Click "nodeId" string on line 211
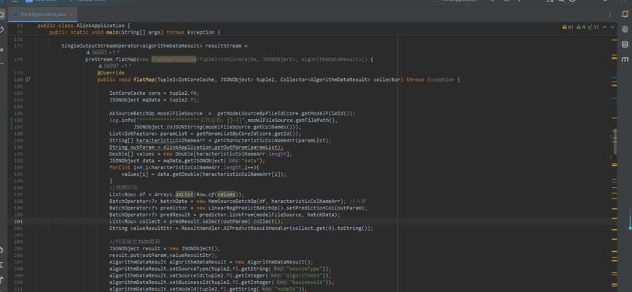This screenshot has width=632, height=292. tap(286, 289)
